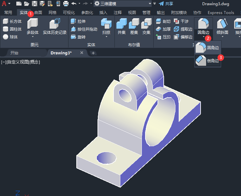
Task: Click the 概念 visual style label
Action: tap(35, 62)
